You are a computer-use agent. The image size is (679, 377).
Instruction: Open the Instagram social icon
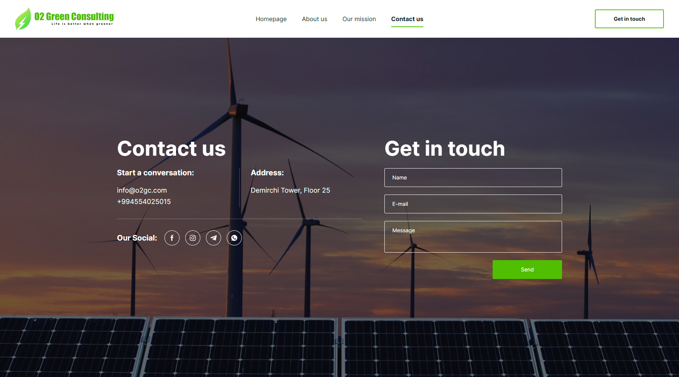pyautogui.click(x=193, y=238)
